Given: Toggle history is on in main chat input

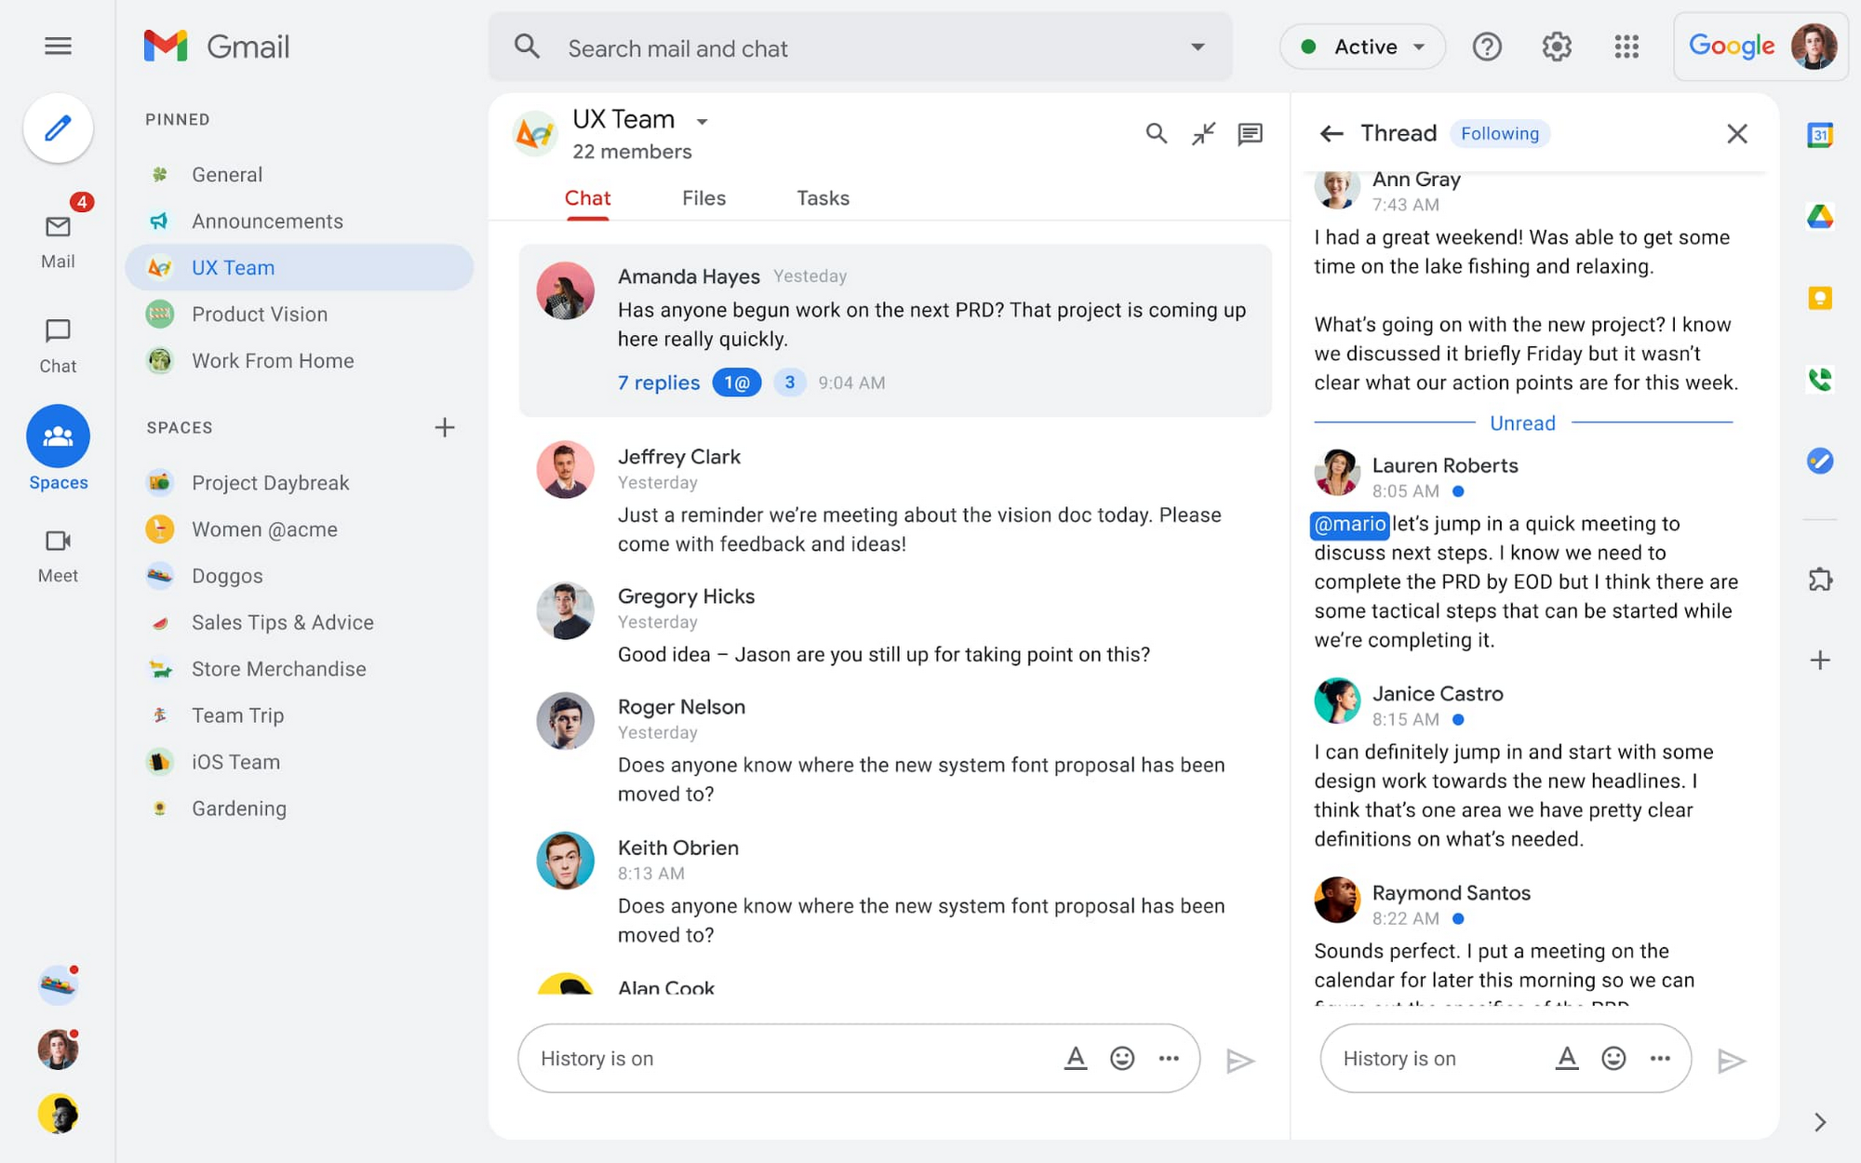Looking at the screenshot, I should tap(597, 1059).
